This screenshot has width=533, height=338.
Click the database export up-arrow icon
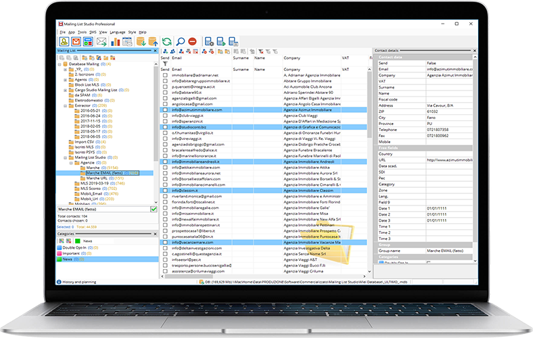pos(153,42)
